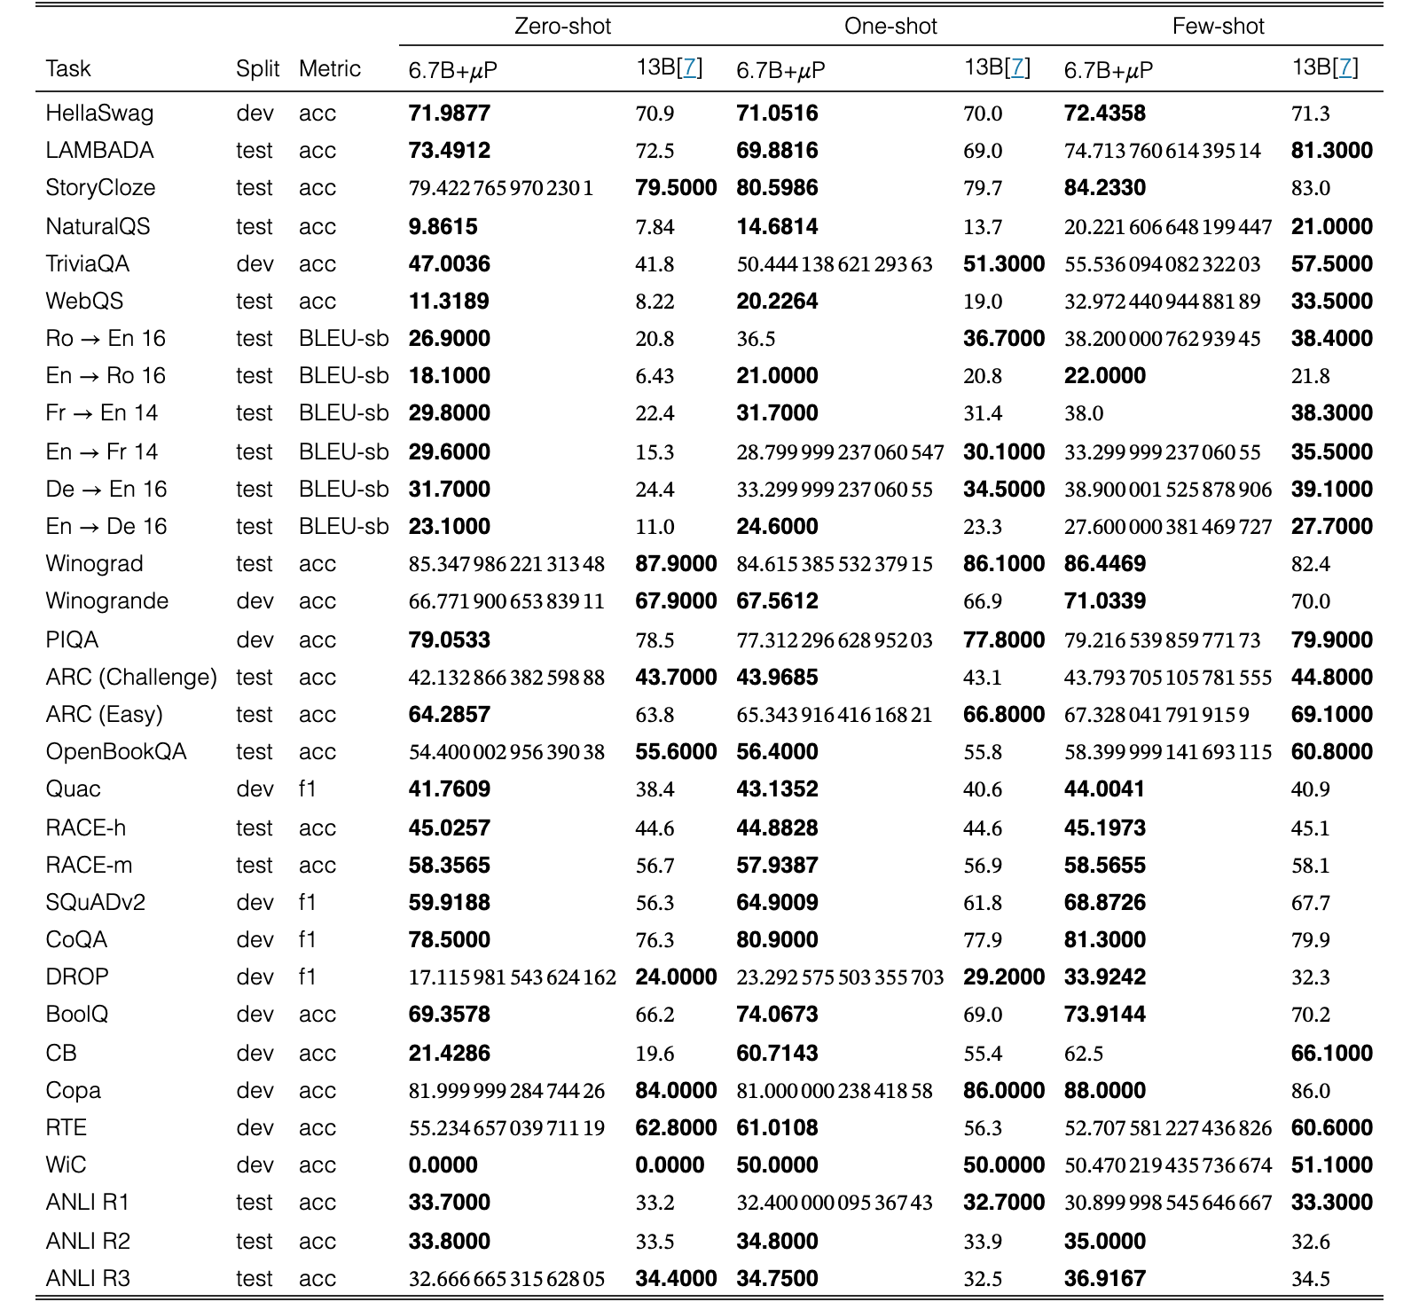This screenshot has width=1419, height=1302.
Task: Select the Split column header
Action: pos(258,68)
